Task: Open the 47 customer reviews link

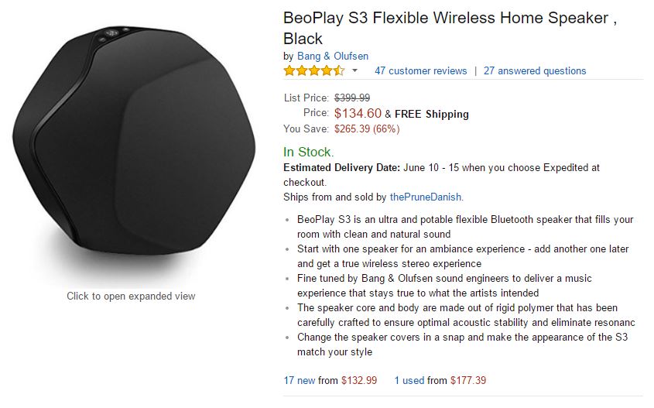Action: click(420, 70)
